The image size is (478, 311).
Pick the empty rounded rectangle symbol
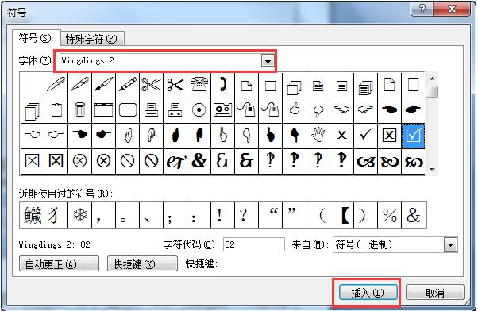(128, 110)
